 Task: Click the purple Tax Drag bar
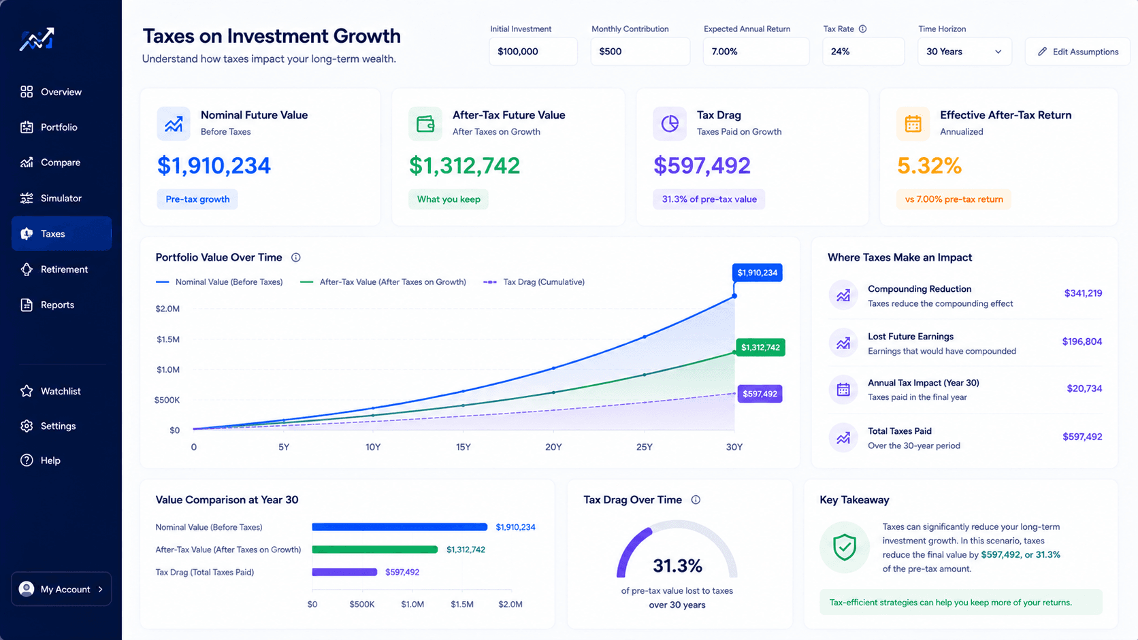tap(344, 572)
